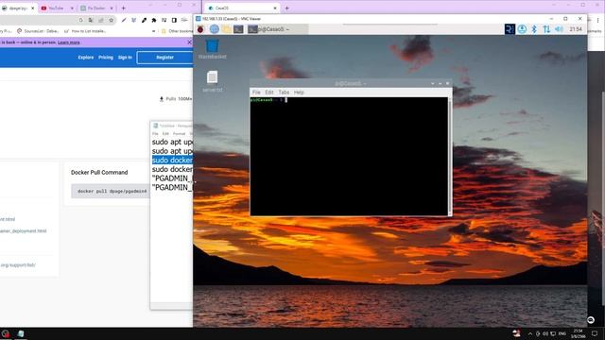605x340 pixels.
Task: Click the VNC server icon in Pi tray
Action: coord(510,29)
